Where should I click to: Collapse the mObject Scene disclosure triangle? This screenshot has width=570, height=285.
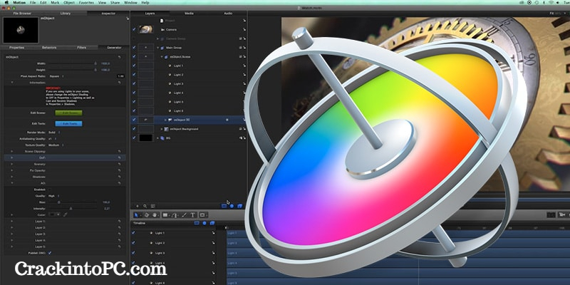click(x=162, y=57)
